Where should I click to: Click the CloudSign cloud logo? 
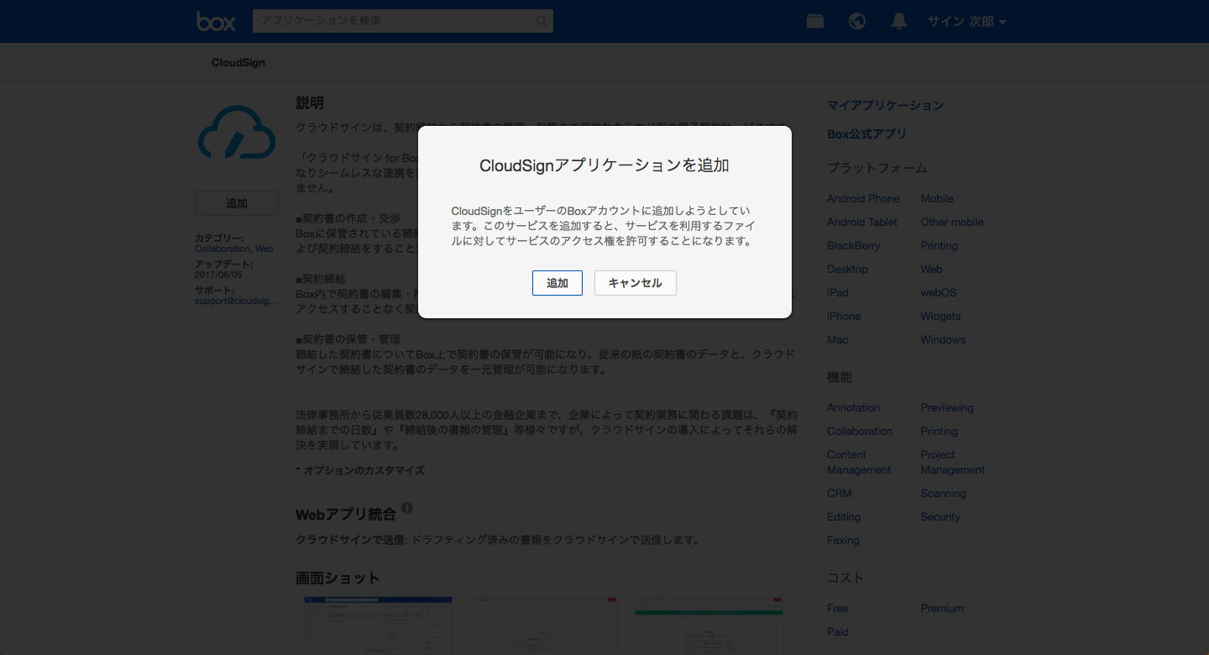coord(237,134)
